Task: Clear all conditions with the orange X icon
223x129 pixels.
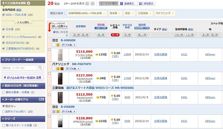Action: tap(28, 3)
